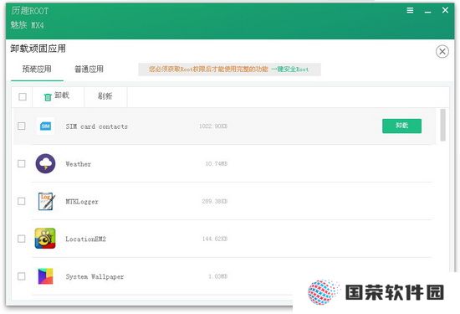Viewport: 460px width, 314px height.
Task: Click the SIM card contacts app icon
Action: pyautogui.click(x=45, y=126)
